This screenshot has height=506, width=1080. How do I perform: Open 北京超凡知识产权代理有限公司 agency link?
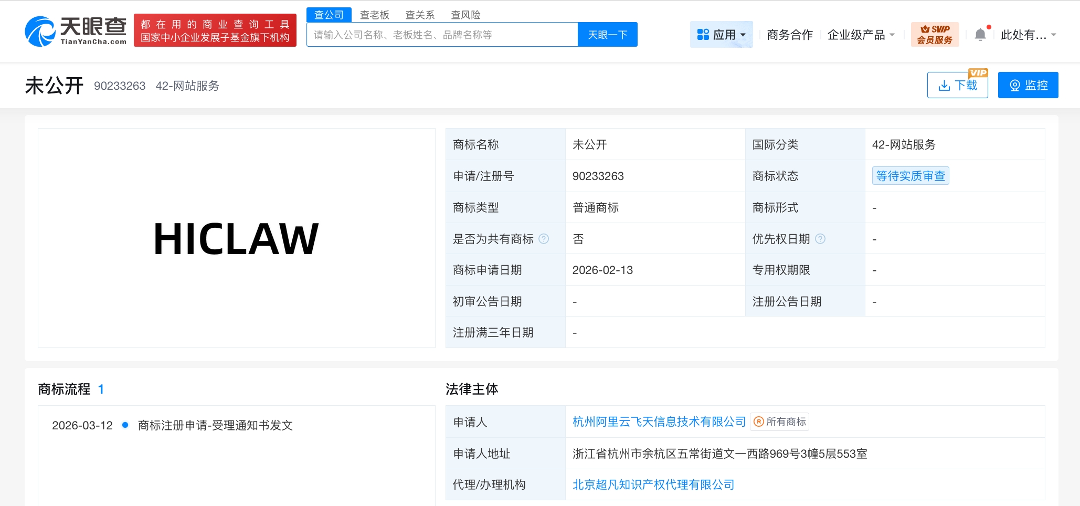point(653,484)
